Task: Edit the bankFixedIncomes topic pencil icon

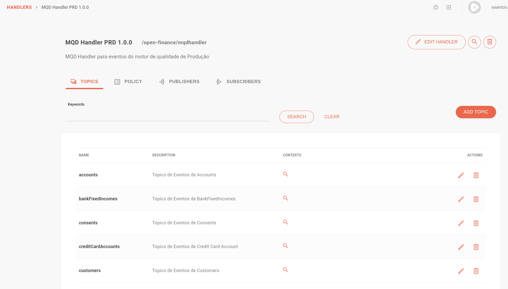Action: pyautogui.click(x=461, y=199)
